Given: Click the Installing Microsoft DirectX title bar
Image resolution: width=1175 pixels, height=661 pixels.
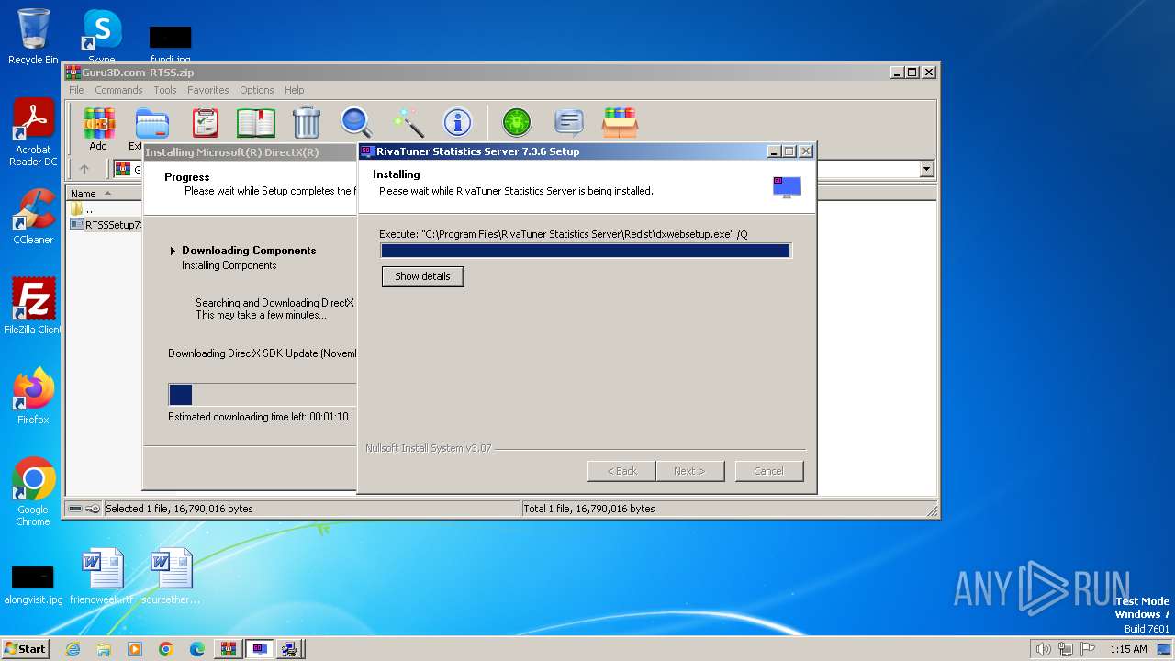Looking at the screenshot, I should (250, 152).
